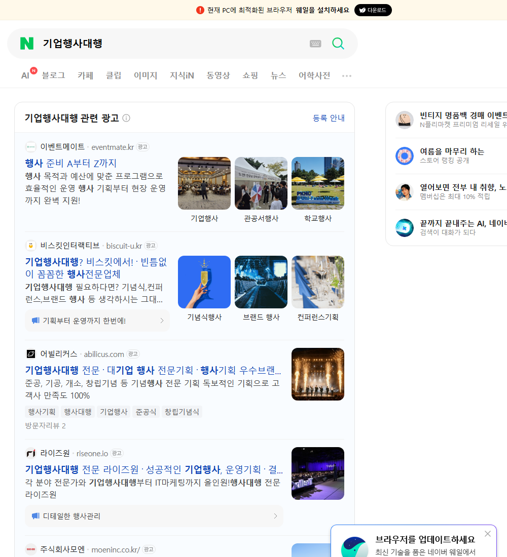Image resolution: width=507 pixels, height=557 pixels.
Task: Switch to the 클립 tab
Action: [114, 75]
